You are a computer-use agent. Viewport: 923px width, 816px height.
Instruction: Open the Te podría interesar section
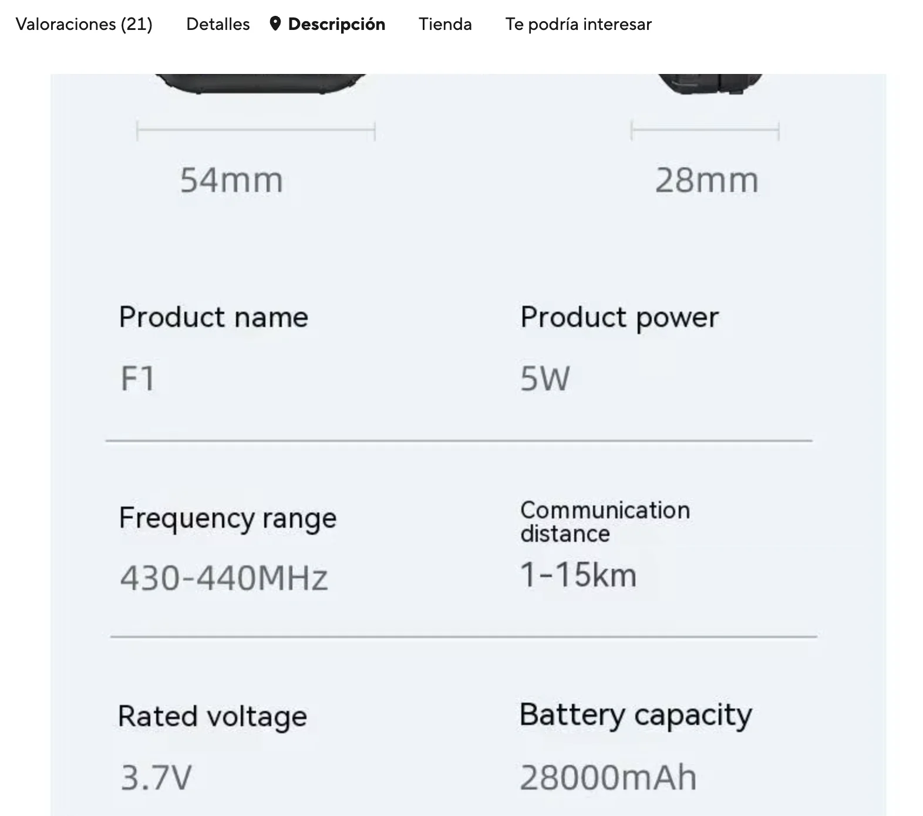tap(578, 24)
